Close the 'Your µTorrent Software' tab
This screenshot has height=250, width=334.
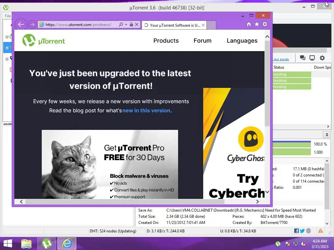pos(203,25)
